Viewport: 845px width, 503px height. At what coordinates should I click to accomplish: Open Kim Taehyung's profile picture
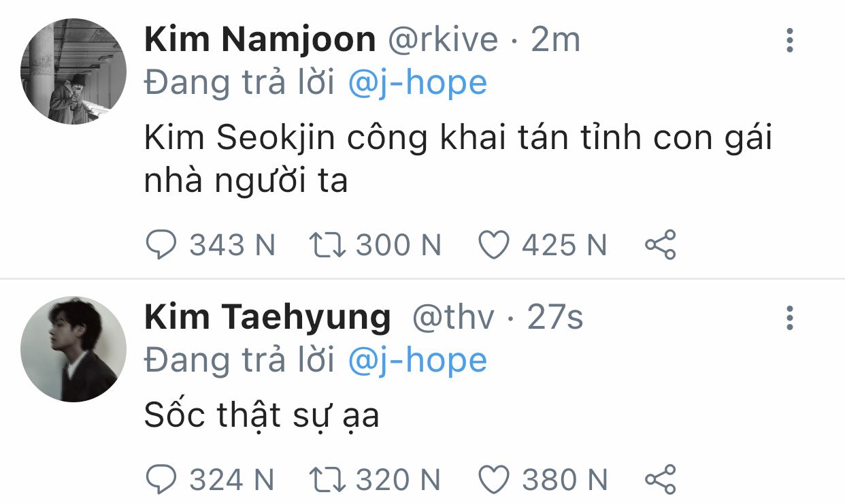(x=73, y=349)
